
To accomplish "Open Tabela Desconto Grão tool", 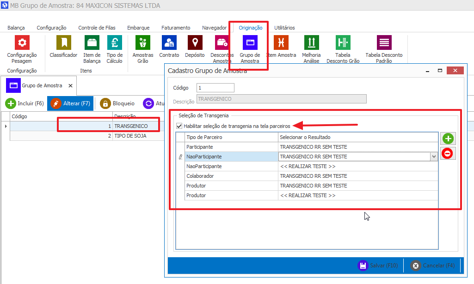I will coord(343,49).
